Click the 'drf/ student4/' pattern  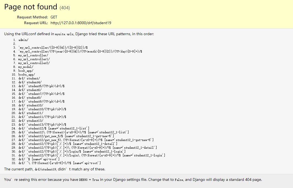[30, 82]
